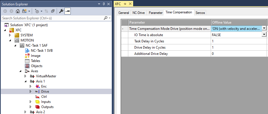This screenshot has height=114, width=268.
Task: Click the Drive node icon
Action: [x=38, y=92]
